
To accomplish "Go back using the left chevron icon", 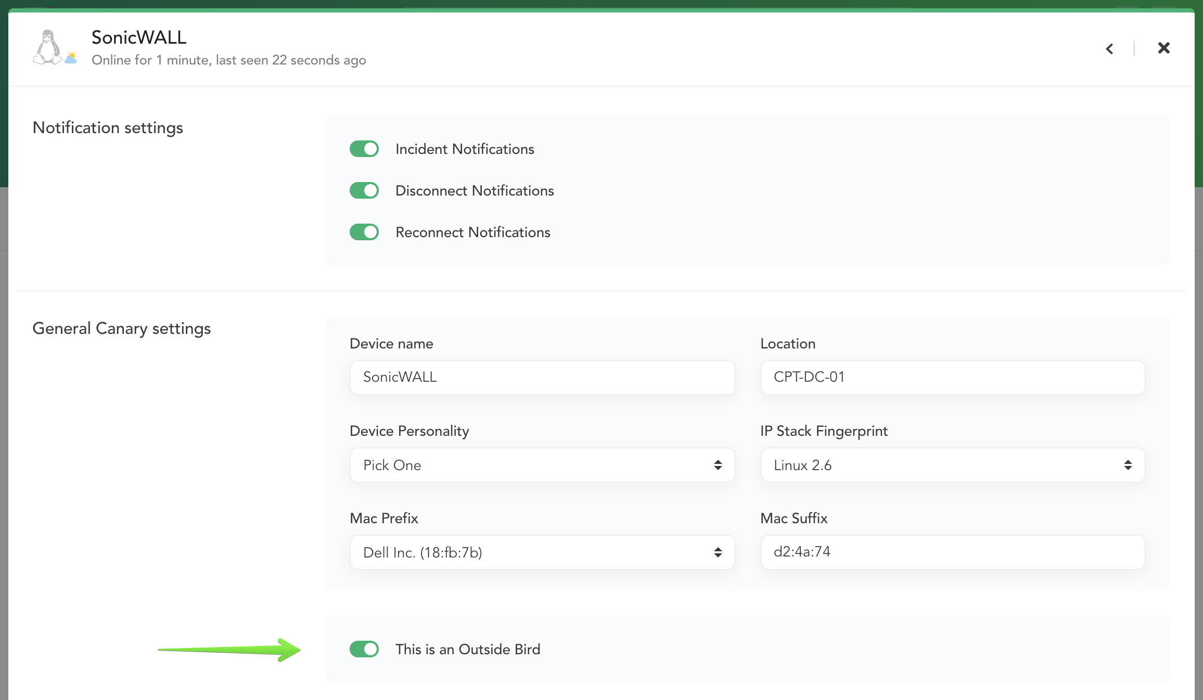I will coord(1109,48).
